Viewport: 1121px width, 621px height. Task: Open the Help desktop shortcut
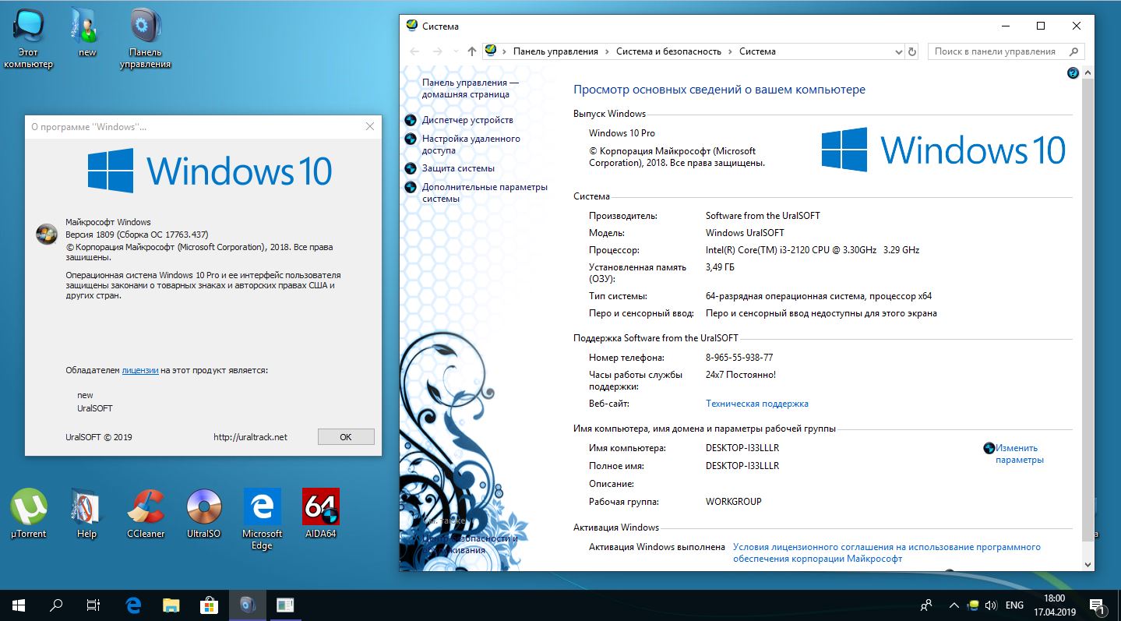(x=86, y=513)
